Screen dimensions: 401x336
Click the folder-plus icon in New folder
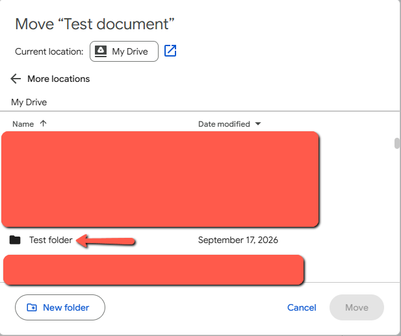point(32,307)
